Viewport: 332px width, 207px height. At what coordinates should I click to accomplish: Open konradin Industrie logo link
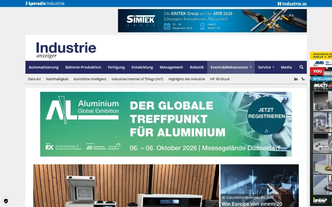coord(45,3)
